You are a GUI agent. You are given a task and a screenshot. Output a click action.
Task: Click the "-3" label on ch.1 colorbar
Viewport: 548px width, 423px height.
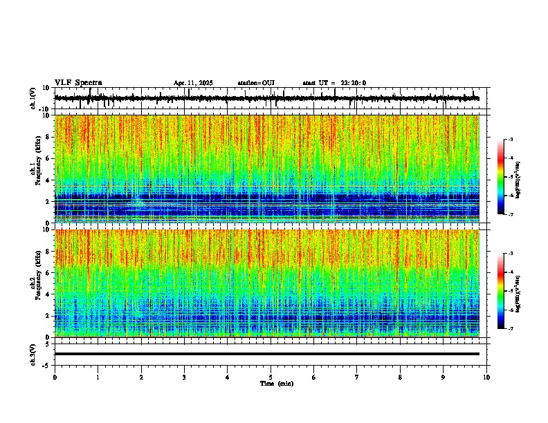click(511, 140)
